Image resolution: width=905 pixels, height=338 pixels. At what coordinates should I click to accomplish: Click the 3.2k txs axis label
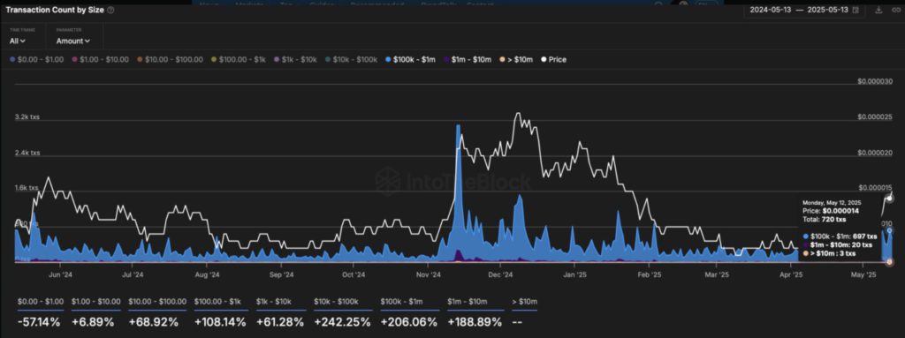[x=27, y=117]
